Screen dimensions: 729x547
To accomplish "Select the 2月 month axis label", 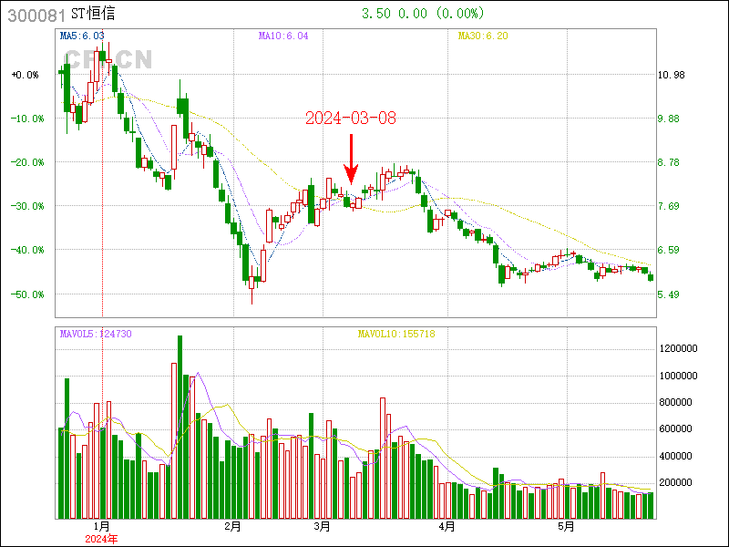I will (232, 526).
